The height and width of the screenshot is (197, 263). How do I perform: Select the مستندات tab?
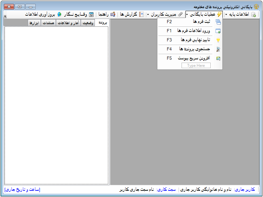[x=48, y=23]
